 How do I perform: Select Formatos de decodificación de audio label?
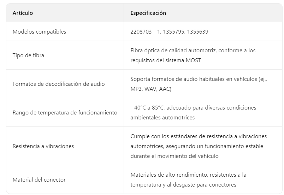point(58,84)
